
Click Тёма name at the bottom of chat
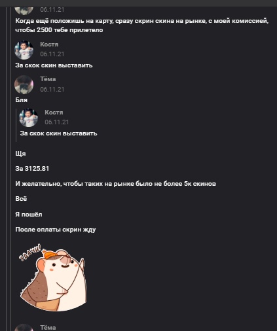[x=48, y=328]
